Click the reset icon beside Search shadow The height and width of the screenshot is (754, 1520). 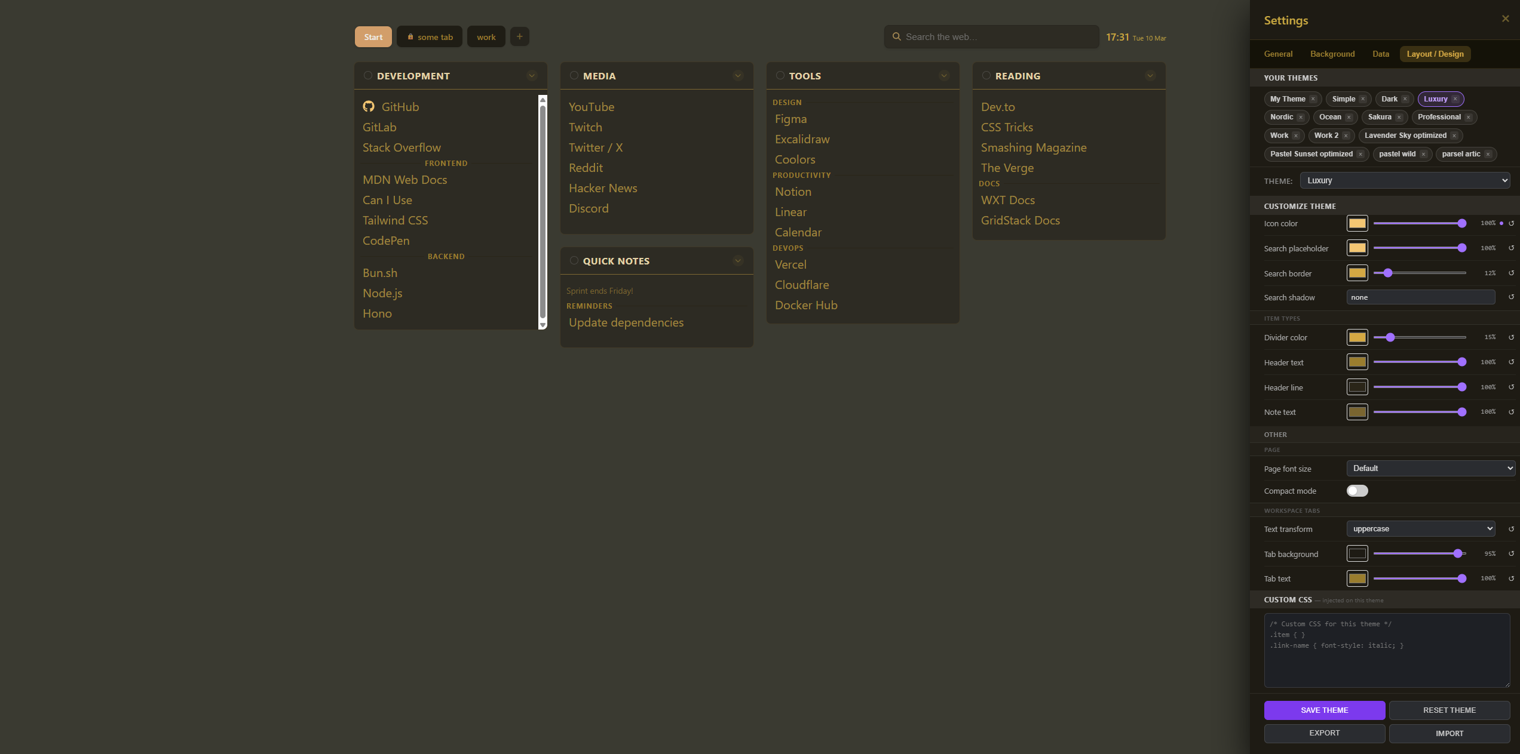pyautogui.click(x=1511, y=297)
